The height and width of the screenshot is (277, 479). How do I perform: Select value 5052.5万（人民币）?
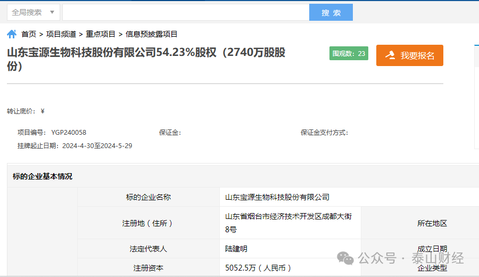click(258, 268)
